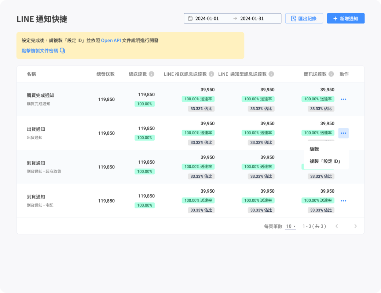This screenshot has width=381, height=293.
Task: Open the actions menu for 購買完成通知 row
Action: (343, 99)
